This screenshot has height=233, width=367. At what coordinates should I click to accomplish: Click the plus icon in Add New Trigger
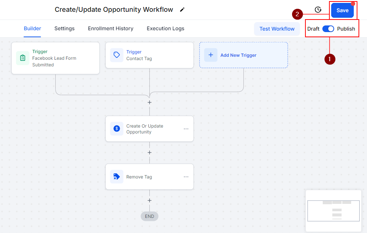(x=211, y=55)
